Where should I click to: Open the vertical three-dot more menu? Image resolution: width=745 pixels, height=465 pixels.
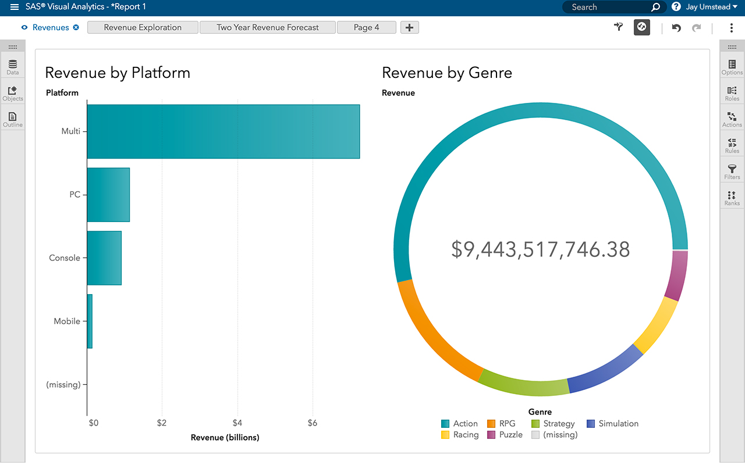tap(731, 28)
